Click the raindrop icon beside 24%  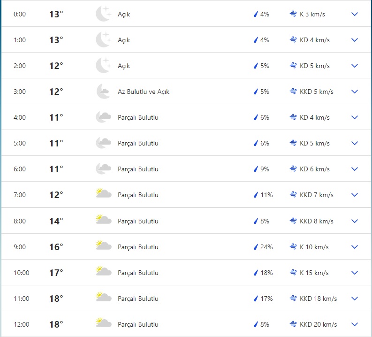coord(256,247)
